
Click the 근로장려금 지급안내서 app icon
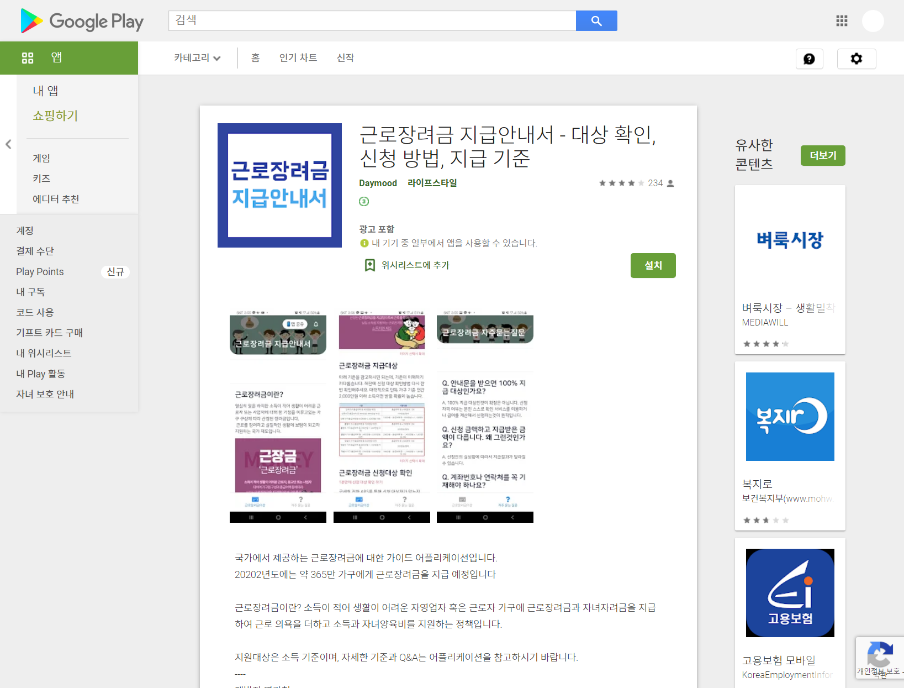279,185
